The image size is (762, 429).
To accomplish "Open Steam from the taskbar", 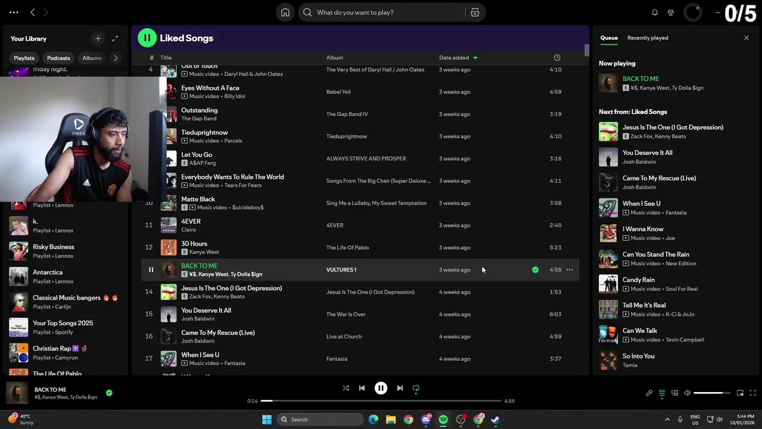I will pos(495,419).
